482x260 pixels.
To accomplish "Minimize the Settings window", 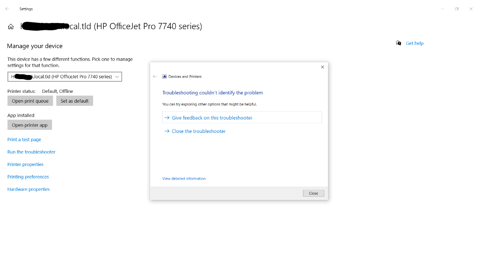I will tap(443, 9).
